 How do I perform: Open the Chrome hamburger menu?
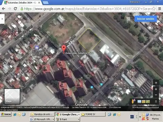(x=160, y=9)
